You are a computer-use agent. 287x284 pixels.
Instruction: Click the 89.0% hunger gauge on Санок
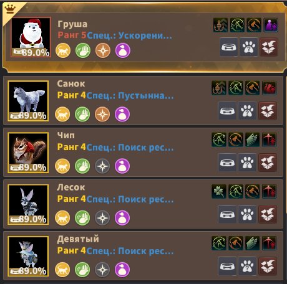point(28,116)
